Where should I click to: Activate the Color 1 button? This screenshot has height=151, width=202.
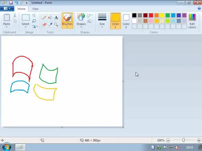coord(116,21)
